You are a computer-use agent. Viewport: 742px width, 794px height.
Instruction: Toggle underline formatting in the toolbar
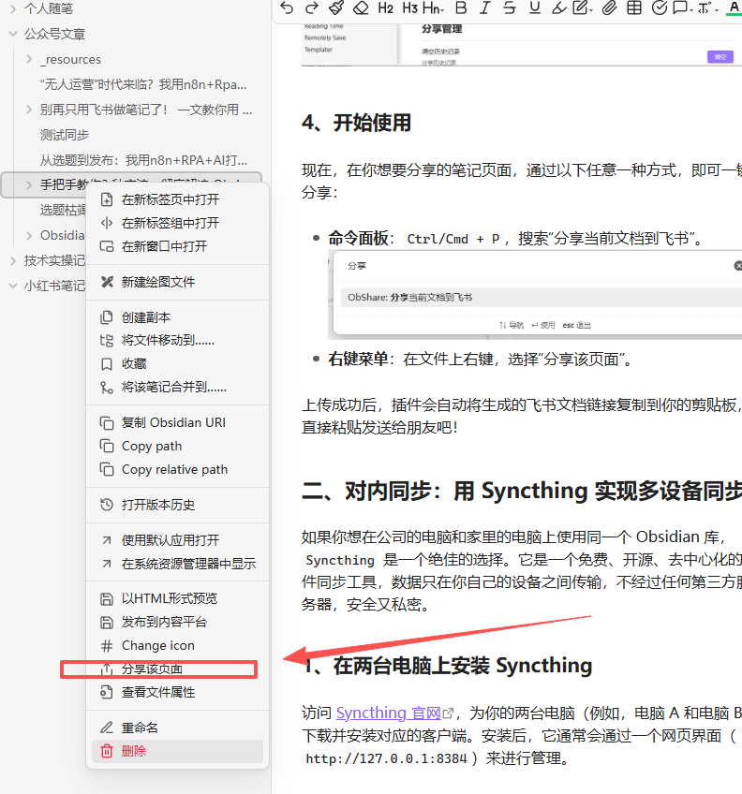click(x=535, y=8)
